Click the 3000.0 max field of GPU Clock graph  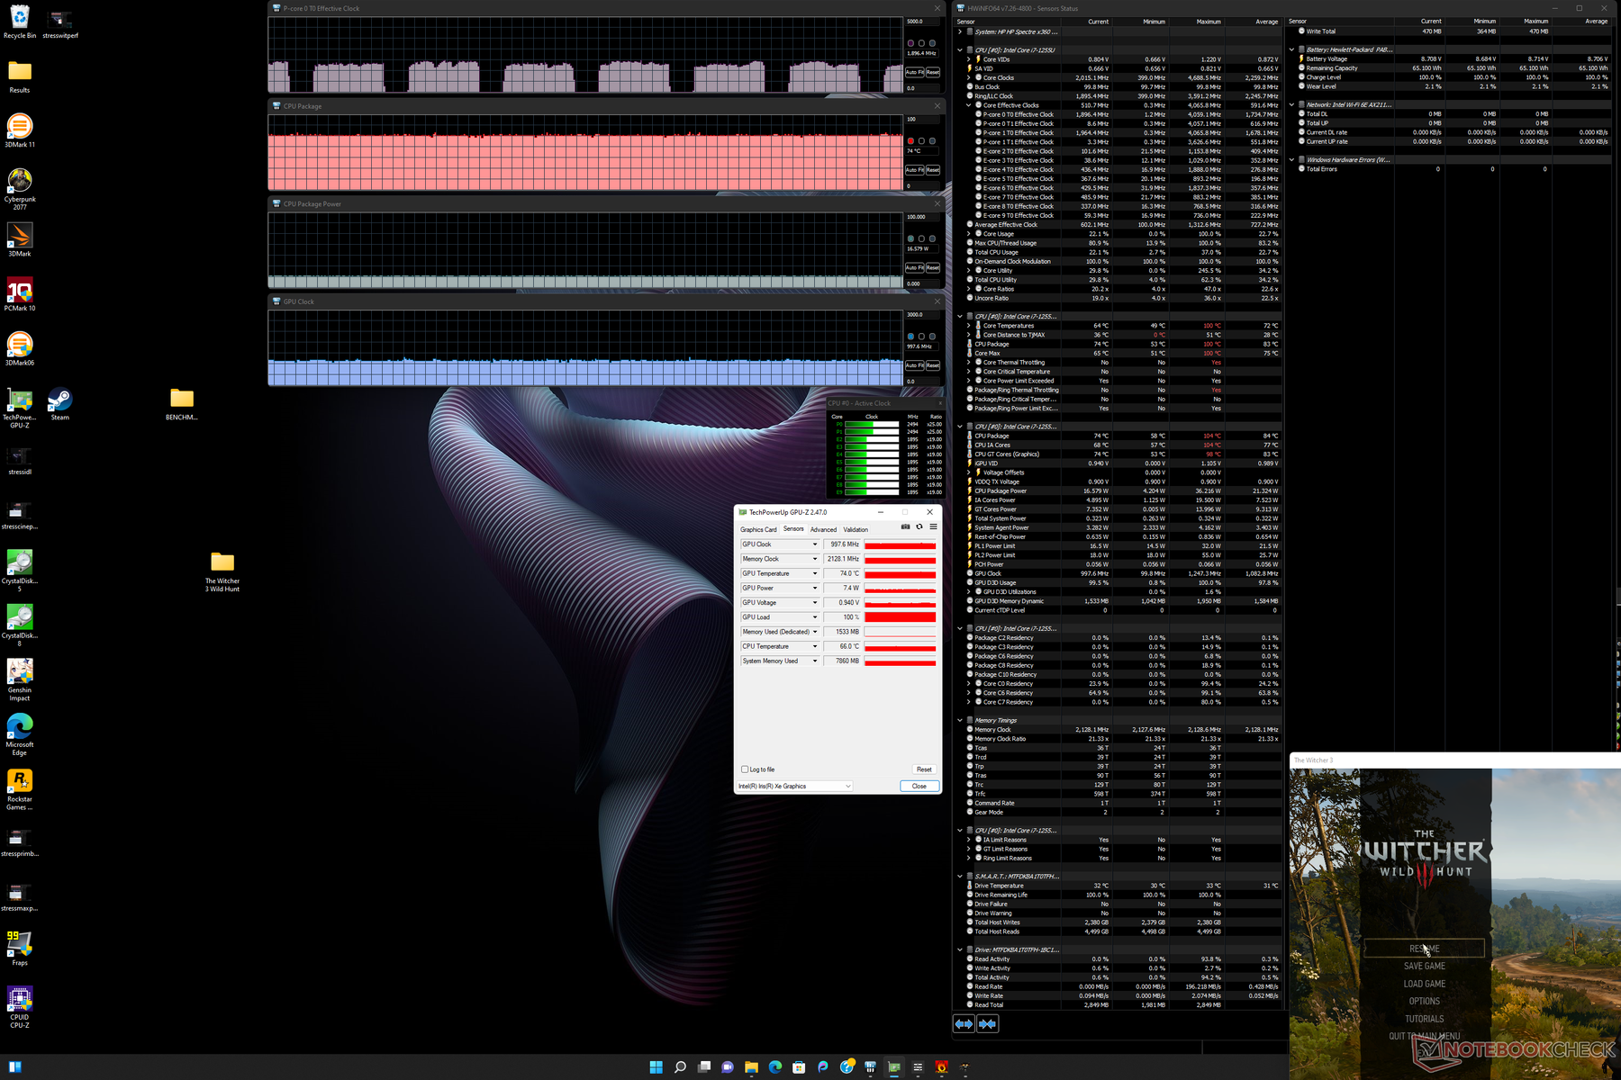coord(922,314)
